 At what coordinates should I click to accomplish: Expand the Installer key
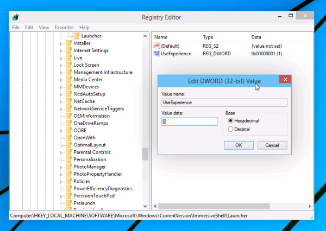(x=61, y=43)
